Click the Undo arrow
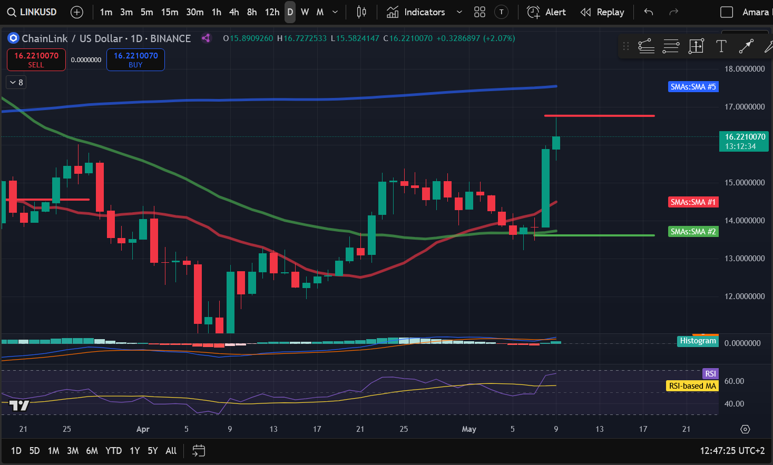This screenshot has width=773, height=465. click(x=649, y=12)
